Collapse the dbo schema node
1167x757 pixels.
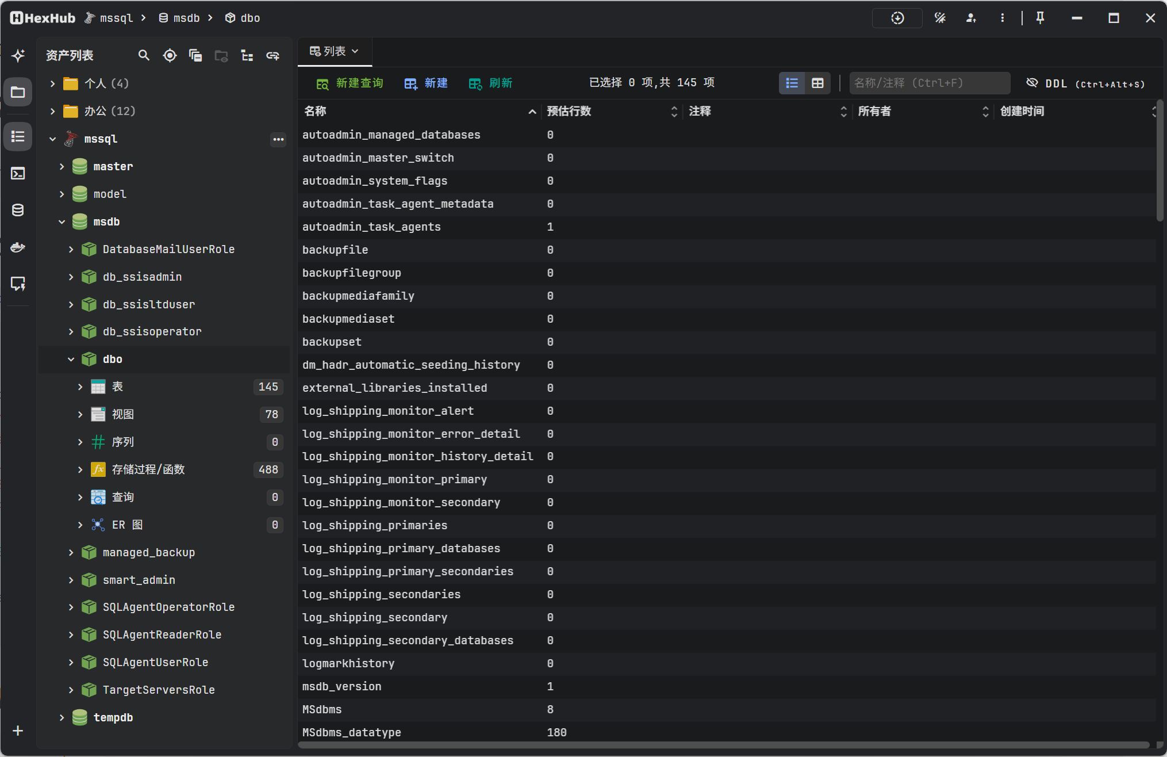click(x=71, y=359)
